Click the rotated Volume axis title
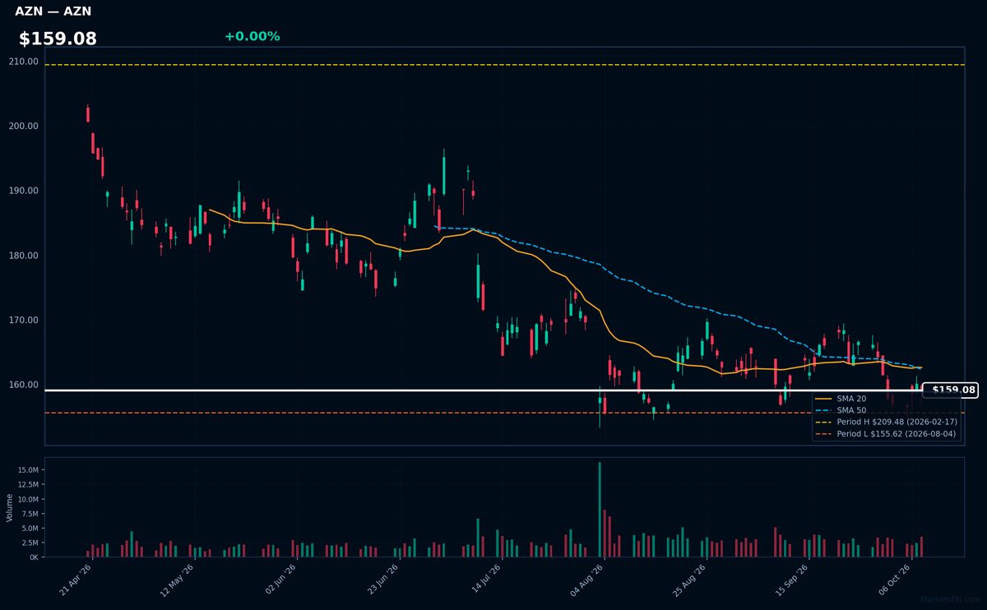Image resolution: width=987 pixels, height=610 pixels. point(9,507)
